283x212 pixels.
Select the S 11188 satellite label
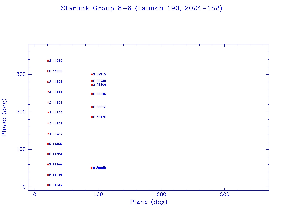tap(56, 113)
